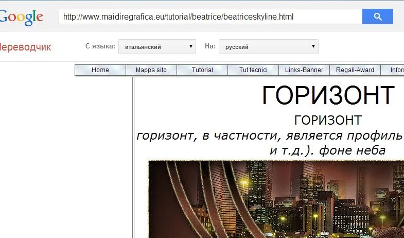
Task: Select the Tutorial menu item
Action: coord(202,70)
